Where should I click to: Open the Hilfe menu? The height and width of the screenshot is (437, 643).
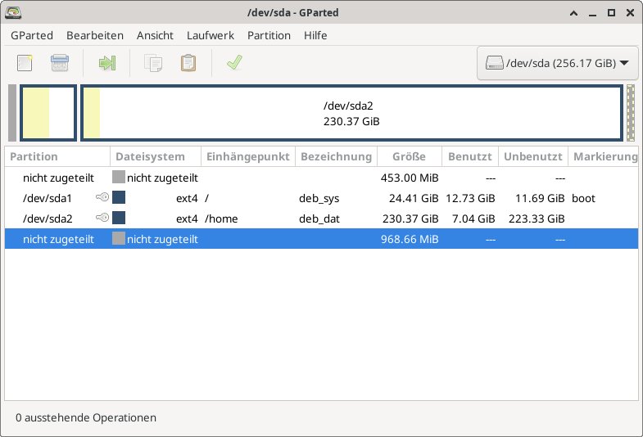tap(315, 36)
